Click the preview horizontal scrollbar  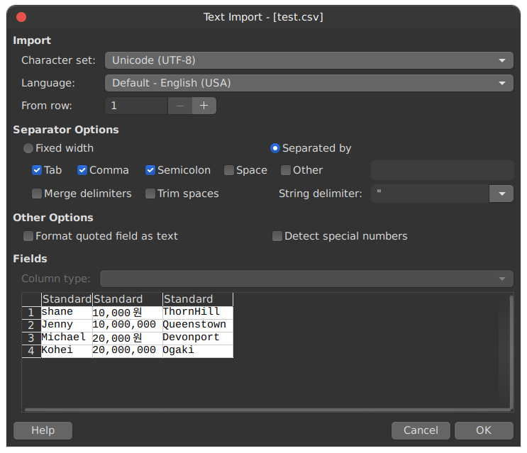pyautogui.click(x=267, y=410)
